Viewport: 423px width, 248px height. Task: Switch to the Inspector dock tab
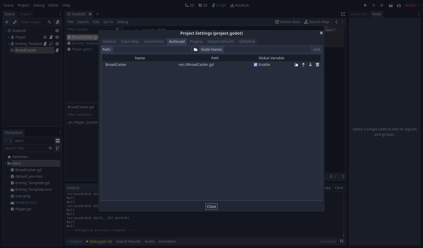(359, 14)
